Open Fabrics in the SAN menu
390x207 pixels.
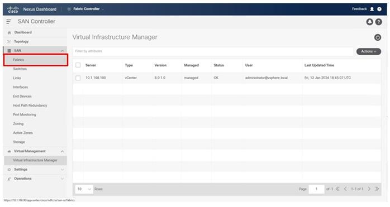(36, 60)
